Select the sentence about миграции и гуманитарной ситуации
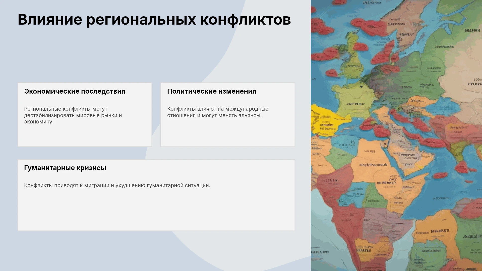Screen dimensions: 482x271 117,185
